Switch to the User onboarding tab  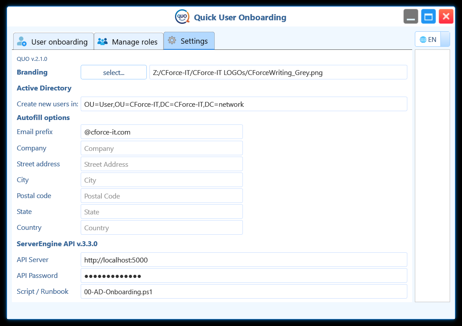(x=53, y=41)
